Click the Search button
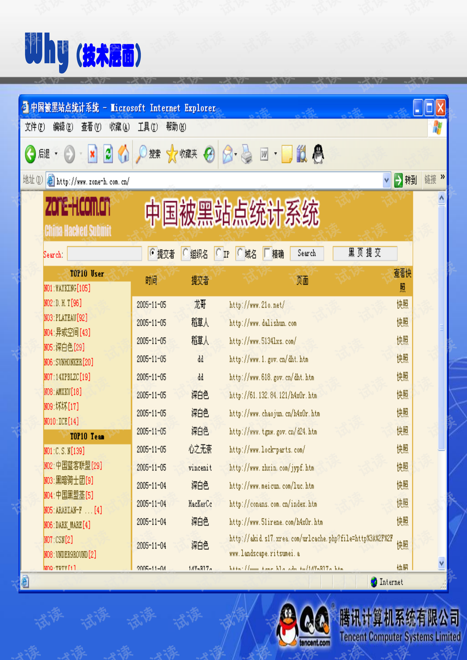The height and width of the screenshot is (660, 467). click(307, 253)
